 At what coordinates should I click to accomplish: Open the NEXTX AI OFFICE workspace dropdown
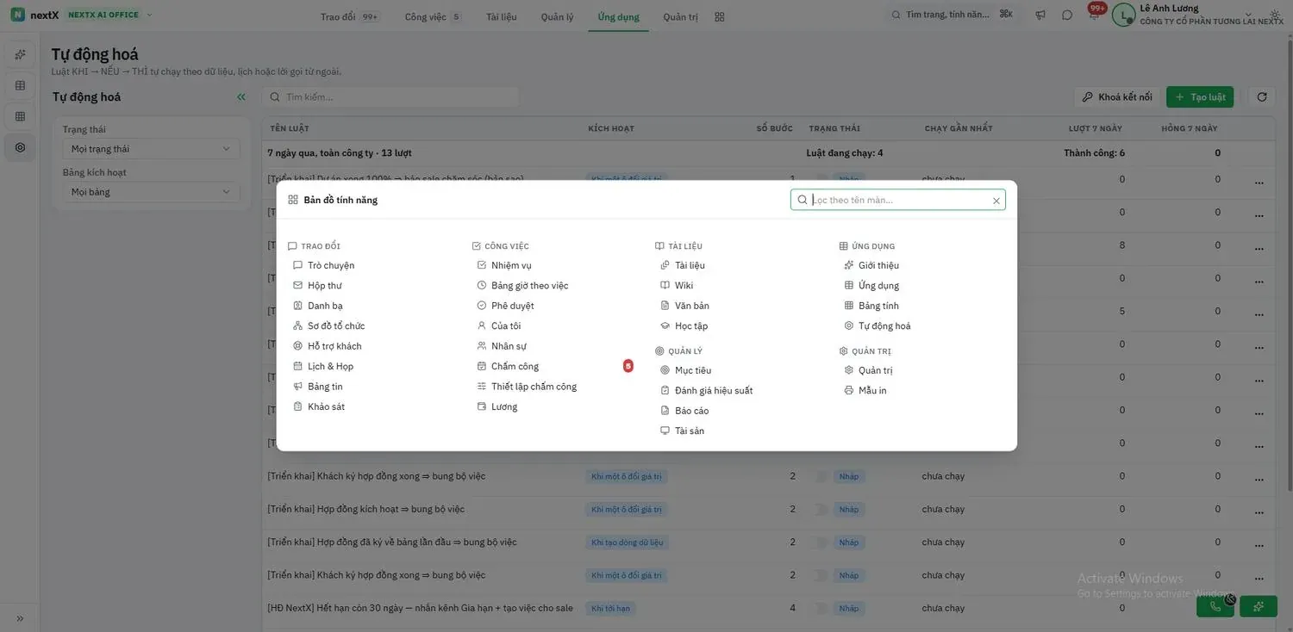point(109,15)
